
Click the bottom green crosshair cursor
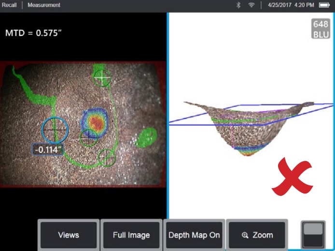pyautogui.click(x=107, y=158)
